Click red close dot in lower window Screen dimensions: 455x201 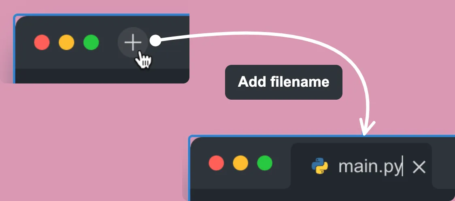coord(216,163)
